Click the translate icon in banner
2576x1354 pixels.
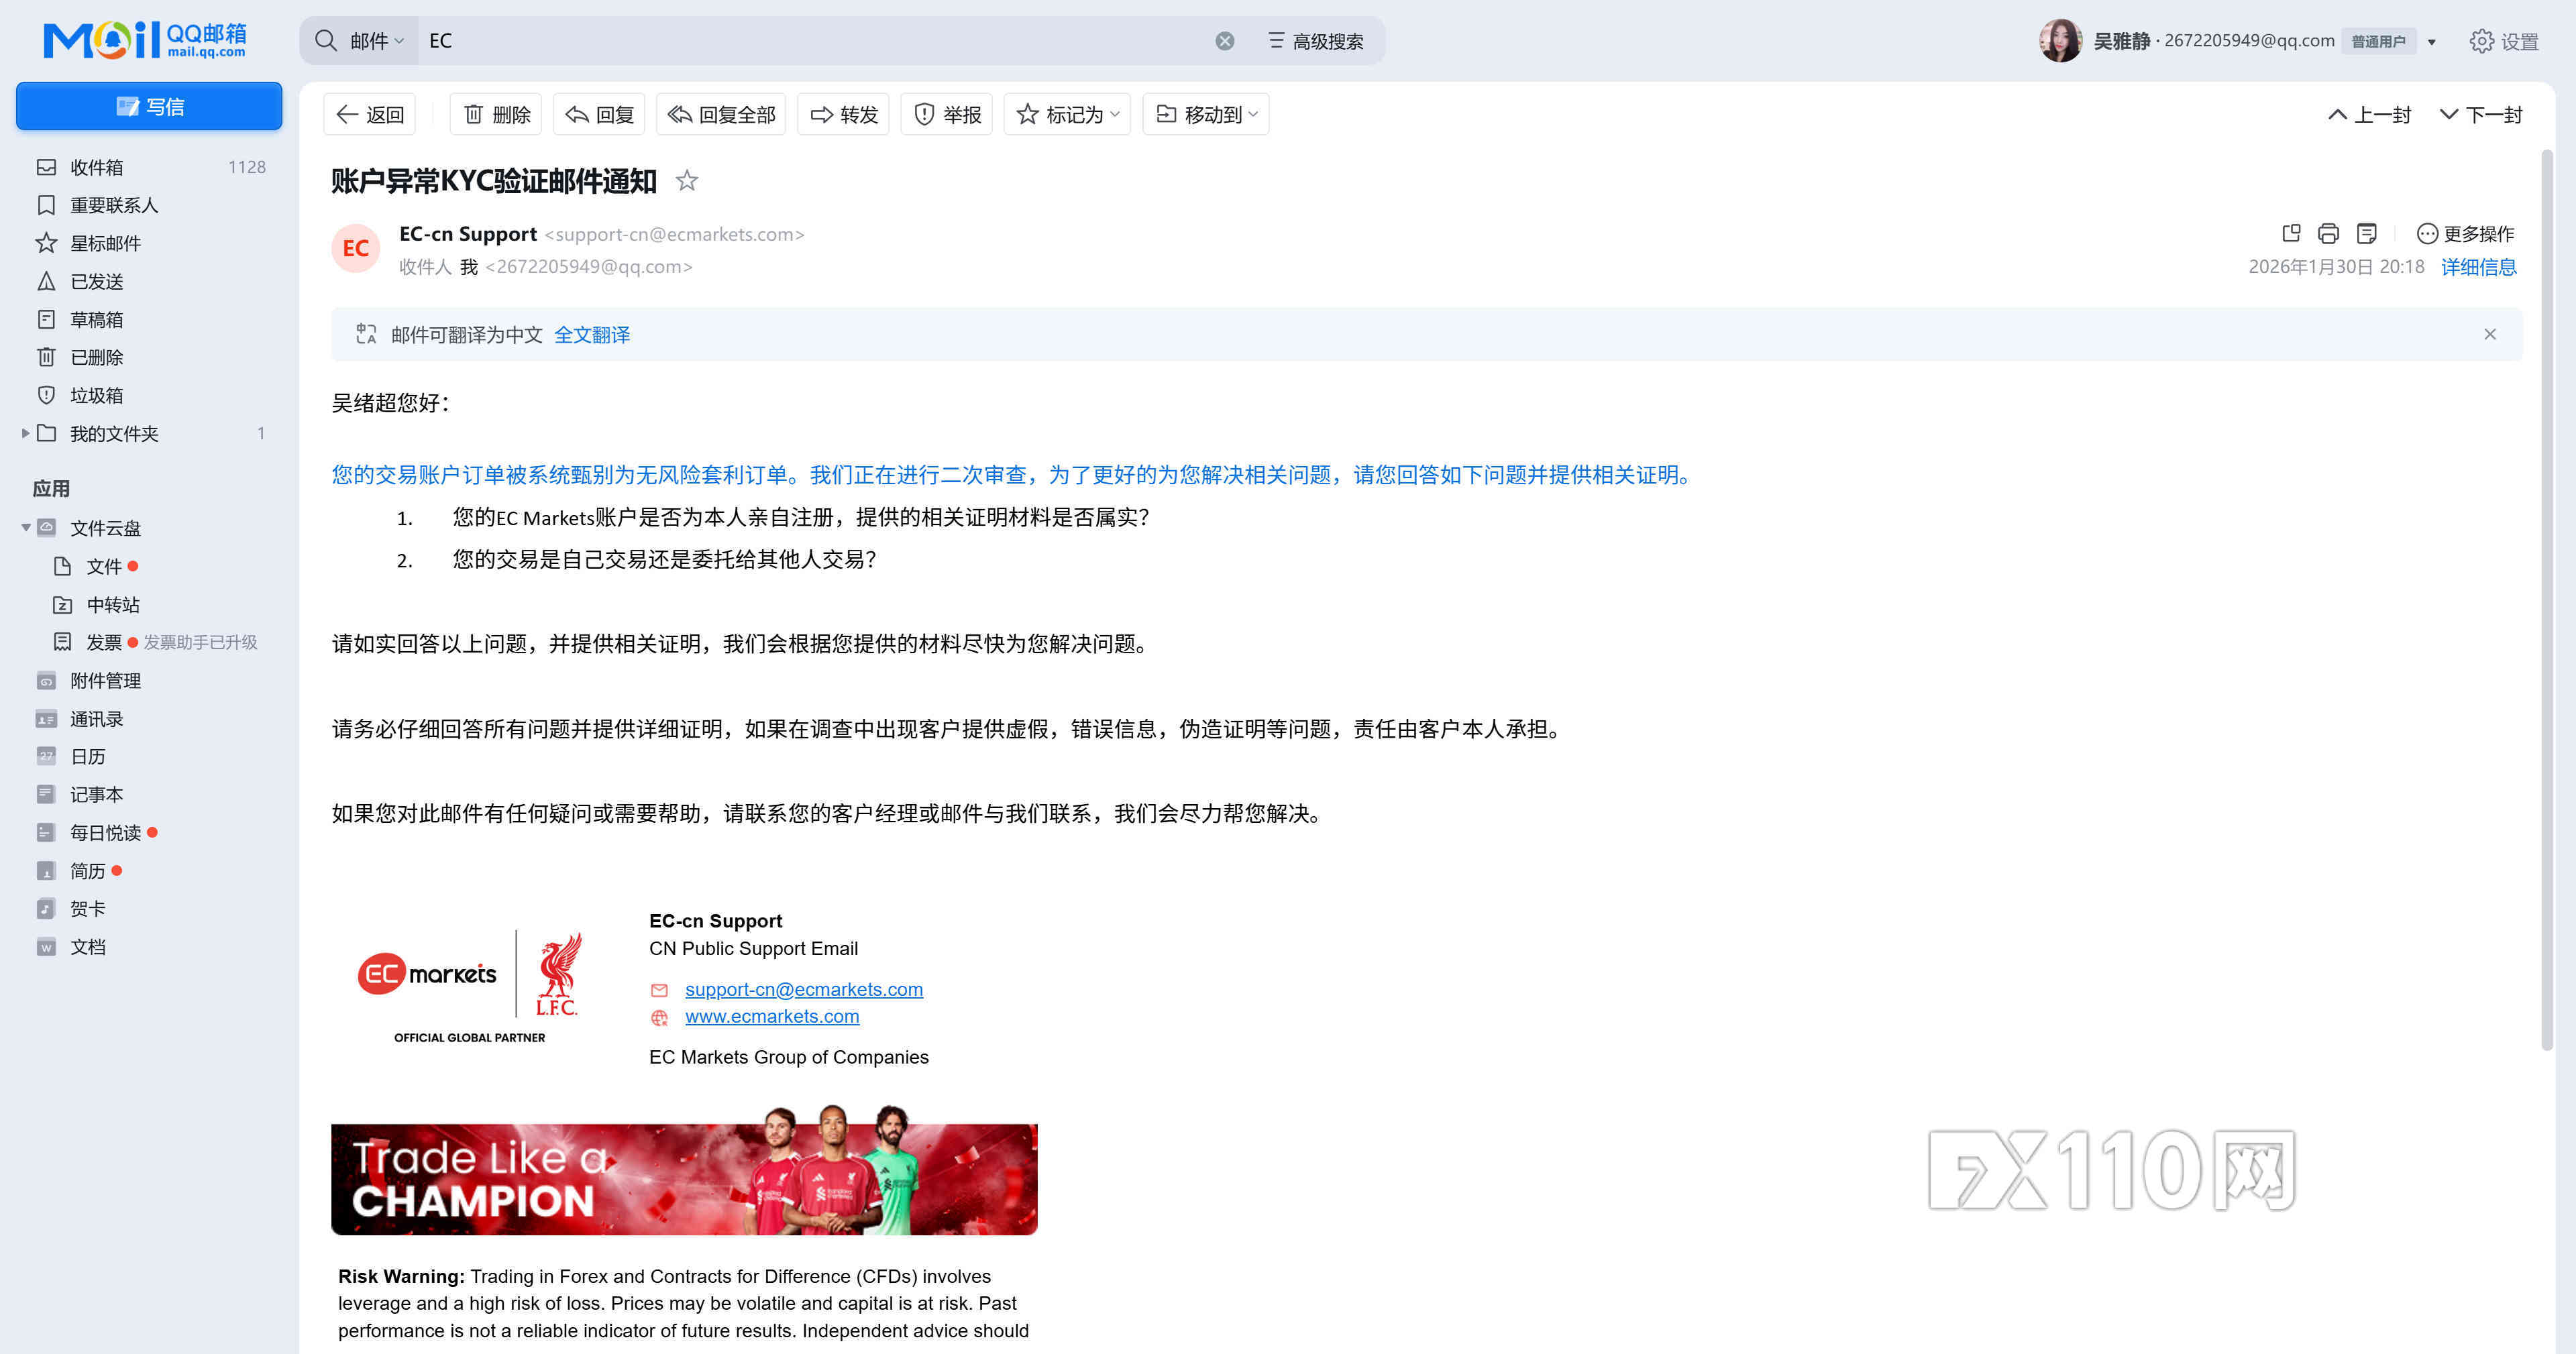[366, 334]
